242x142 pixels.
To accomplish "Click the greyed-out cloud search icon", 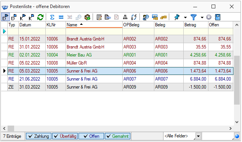I will (79, 17).
